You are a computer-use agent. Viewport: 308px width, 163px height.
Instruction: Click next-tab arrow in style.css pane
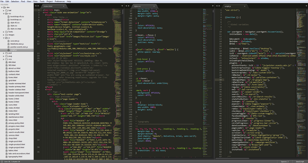[x=129, y=6]
